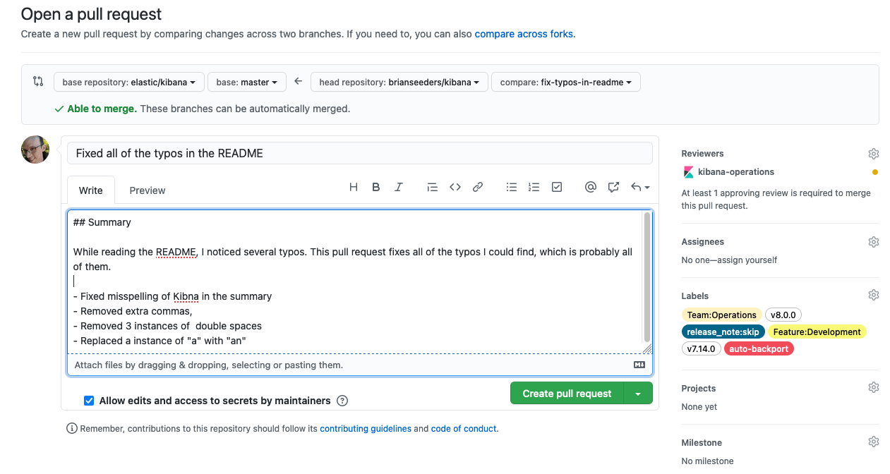
Task: Open contributing guidelines link
Action: tap(366, 428)
